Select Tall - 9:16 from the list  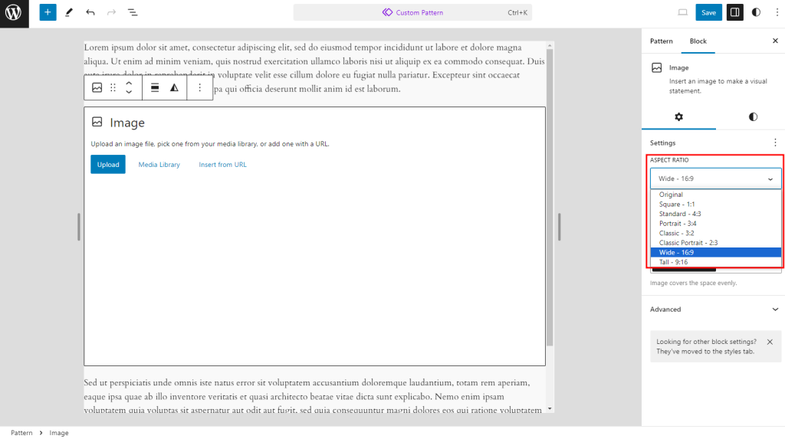click(x=673, y=262)
